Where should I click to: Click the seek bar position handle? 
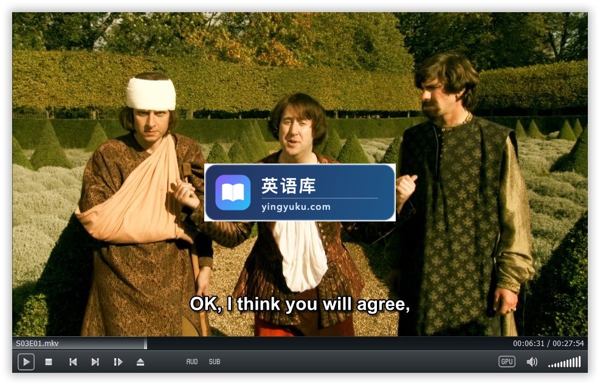coord(145,343)
